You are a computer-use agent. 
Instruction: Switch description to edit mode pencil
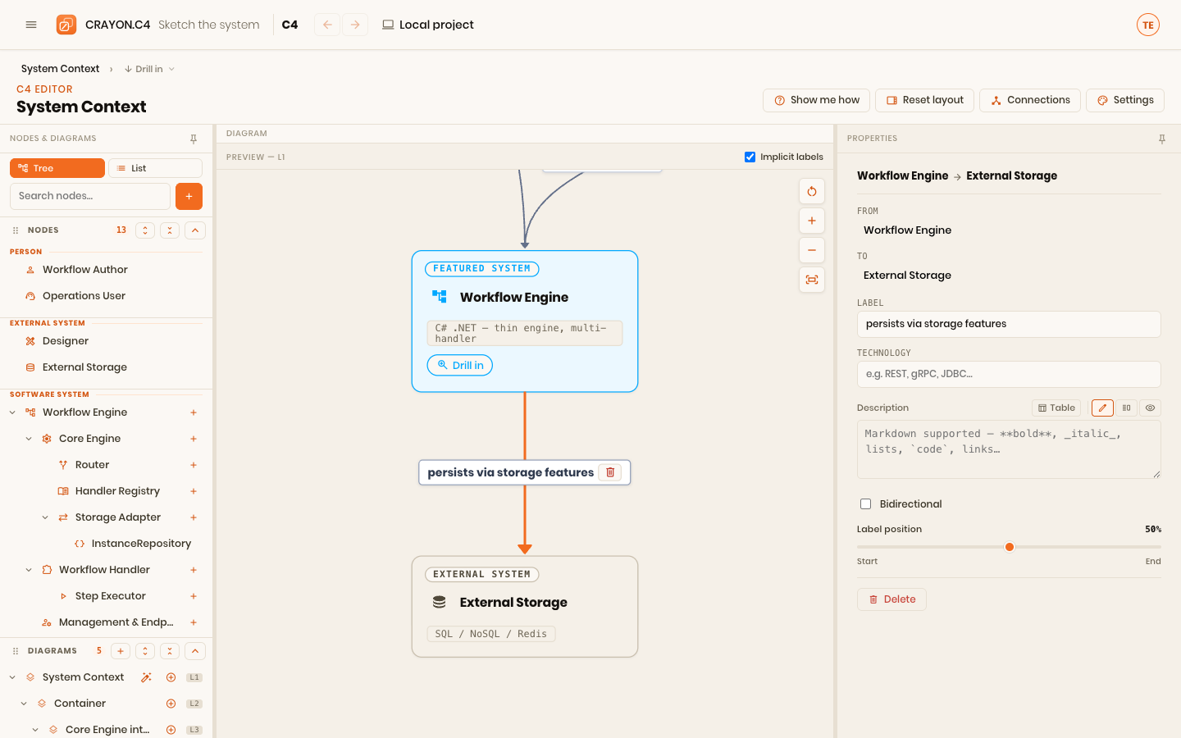point(1102,408)
